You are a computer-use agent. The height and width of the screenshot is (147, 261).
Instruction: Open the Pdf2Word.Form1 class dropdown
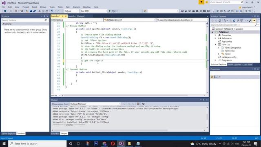(x=130, y=20)
